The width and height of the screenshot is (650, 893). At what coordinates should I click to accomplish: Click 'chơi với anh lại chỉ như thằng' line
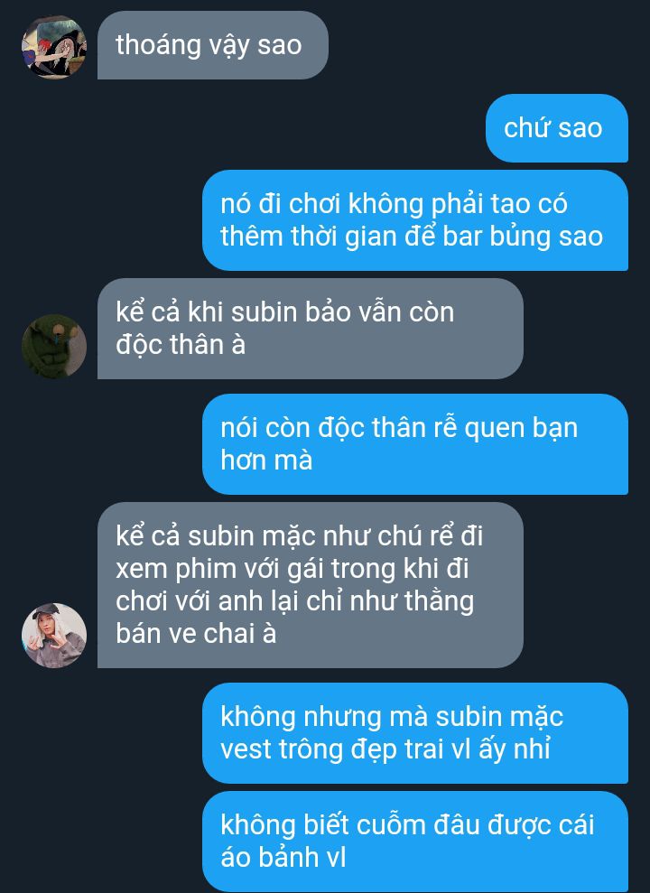(295, 601)
